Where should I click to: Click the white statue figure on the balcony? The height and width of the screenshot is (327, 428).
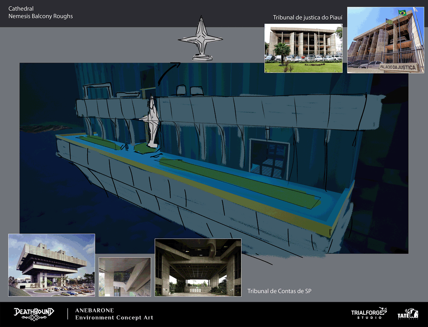pyautogui.click(x=152, y=121)
